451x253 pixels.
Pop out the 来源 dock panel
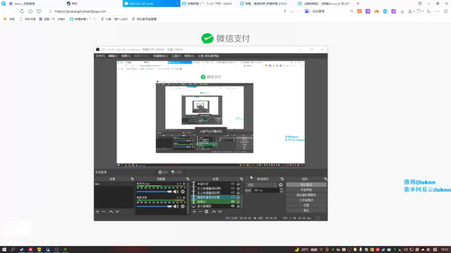(241, 179)
